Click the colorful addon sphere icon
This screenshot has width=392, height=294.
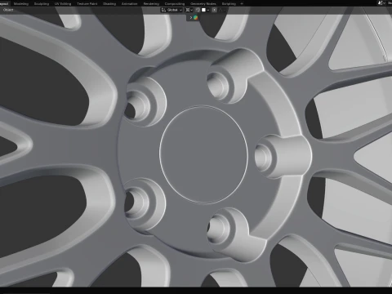point(196,17)
